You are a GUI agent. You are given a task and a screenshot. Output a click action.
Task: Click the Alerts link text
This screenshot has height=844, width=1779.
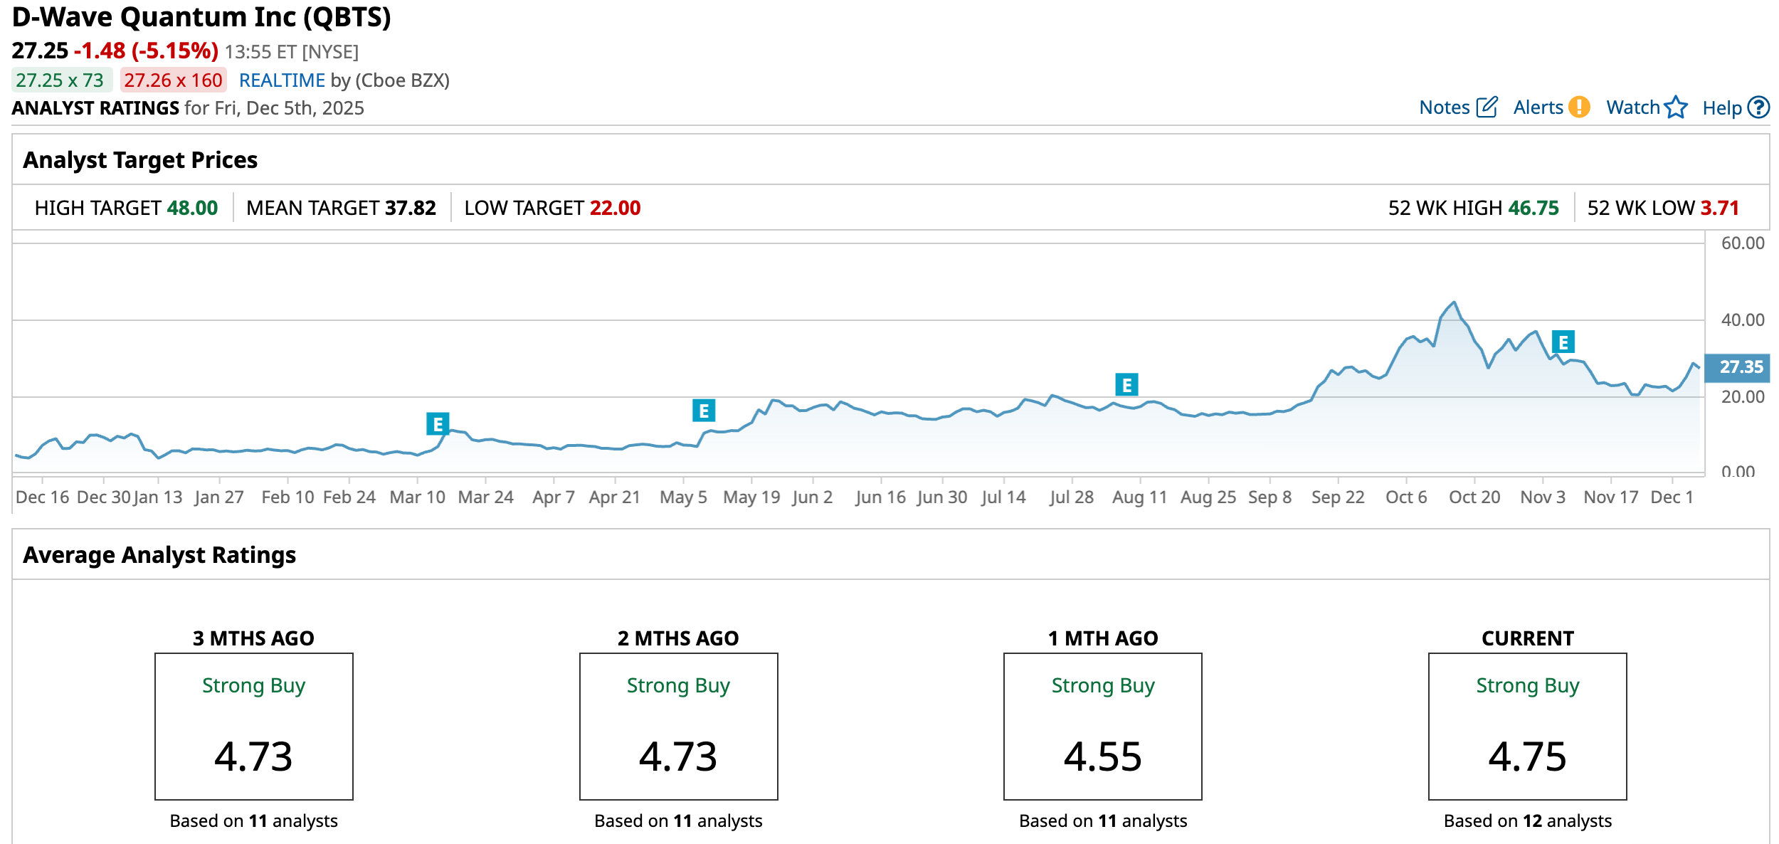(1538, 107)
